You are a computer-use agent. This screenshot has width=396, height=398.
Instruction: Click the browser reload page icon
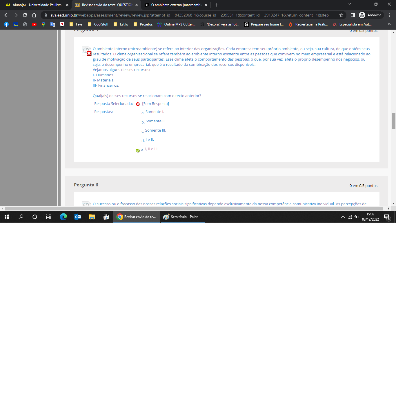pos(25,15)
